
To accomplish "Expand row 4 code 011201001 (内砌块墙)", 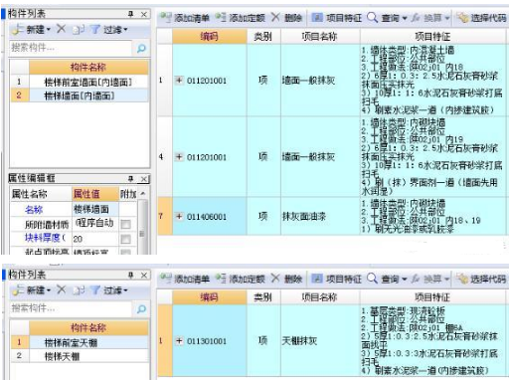I will [179, 157].
